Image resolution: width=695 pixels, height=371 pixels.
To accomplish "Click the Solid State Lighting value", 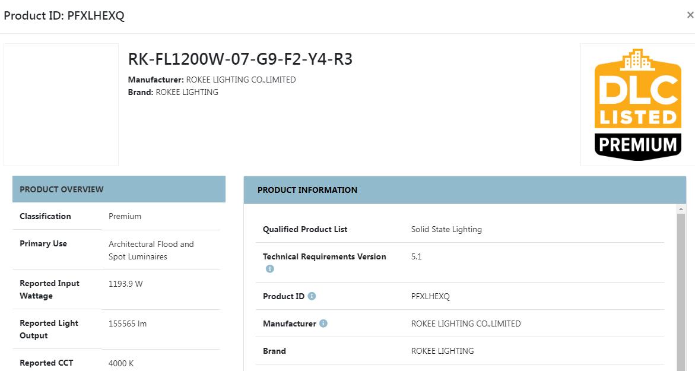I will (446, 229).
